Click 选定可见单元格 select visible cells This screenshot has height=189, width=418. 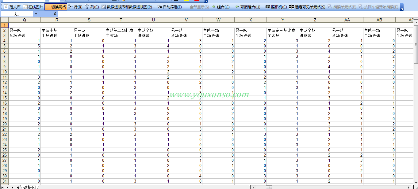[307, 7]
